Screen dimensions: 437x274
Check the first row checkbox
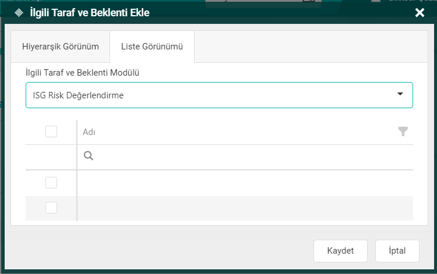click(x=51, y=183)
